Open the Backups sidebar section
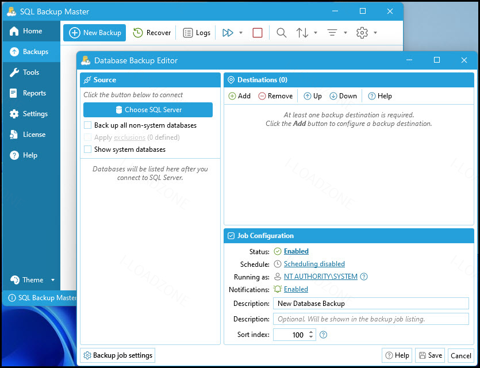Image resolution: width=480 pixels, height=368 pixels. (x=31, y=52)
